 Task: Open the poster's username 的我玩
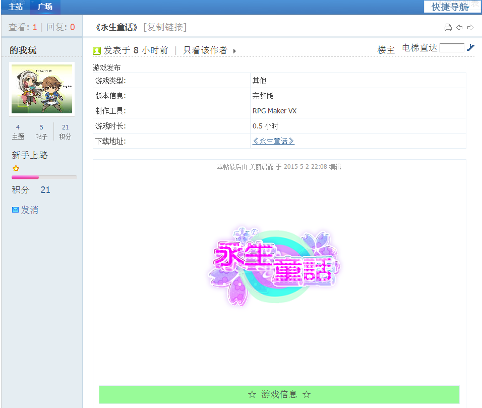pyautogui.click(x=23, y=50)
